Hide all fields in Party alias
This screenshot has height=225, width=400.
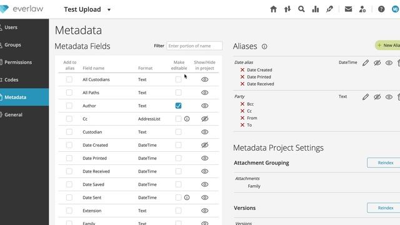click(x=377, y=97)
